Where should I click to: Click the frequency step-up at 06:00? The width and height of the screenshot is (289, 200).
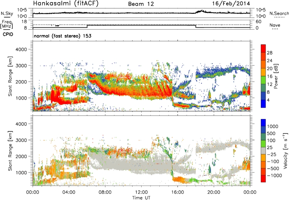(87, 26)
